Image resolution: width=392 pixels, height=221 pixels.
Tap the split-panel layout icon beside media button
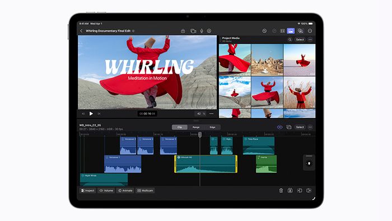tap(282, 31)
